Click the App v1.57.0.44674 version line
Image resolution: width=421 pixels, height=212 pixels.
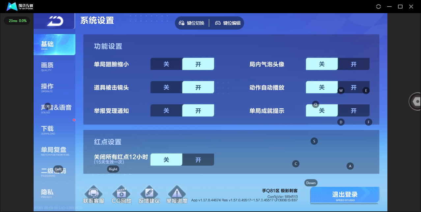click(244, 200)
